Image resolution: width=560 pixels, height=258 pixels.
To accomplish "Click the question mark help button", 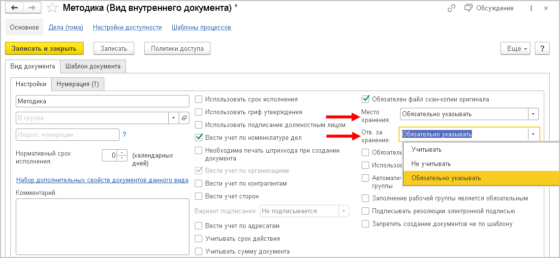I will coord(543,48).
